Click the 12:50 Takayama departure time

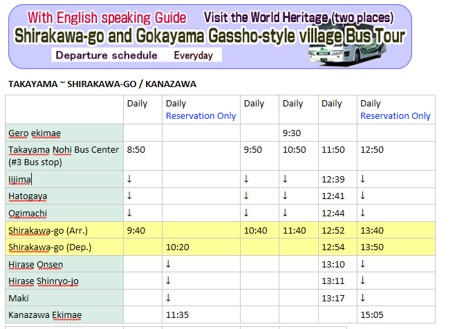click(x=372, y=150)
